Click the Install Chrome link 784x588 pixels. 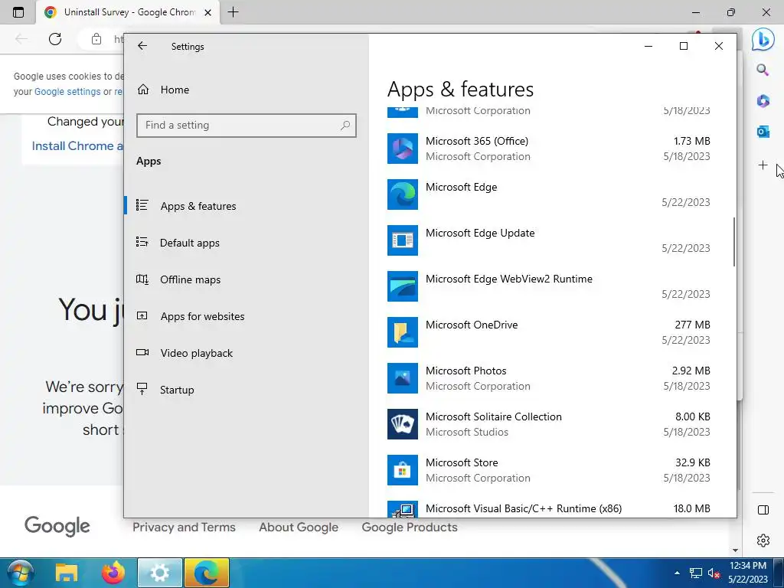[x=77, y=146]
